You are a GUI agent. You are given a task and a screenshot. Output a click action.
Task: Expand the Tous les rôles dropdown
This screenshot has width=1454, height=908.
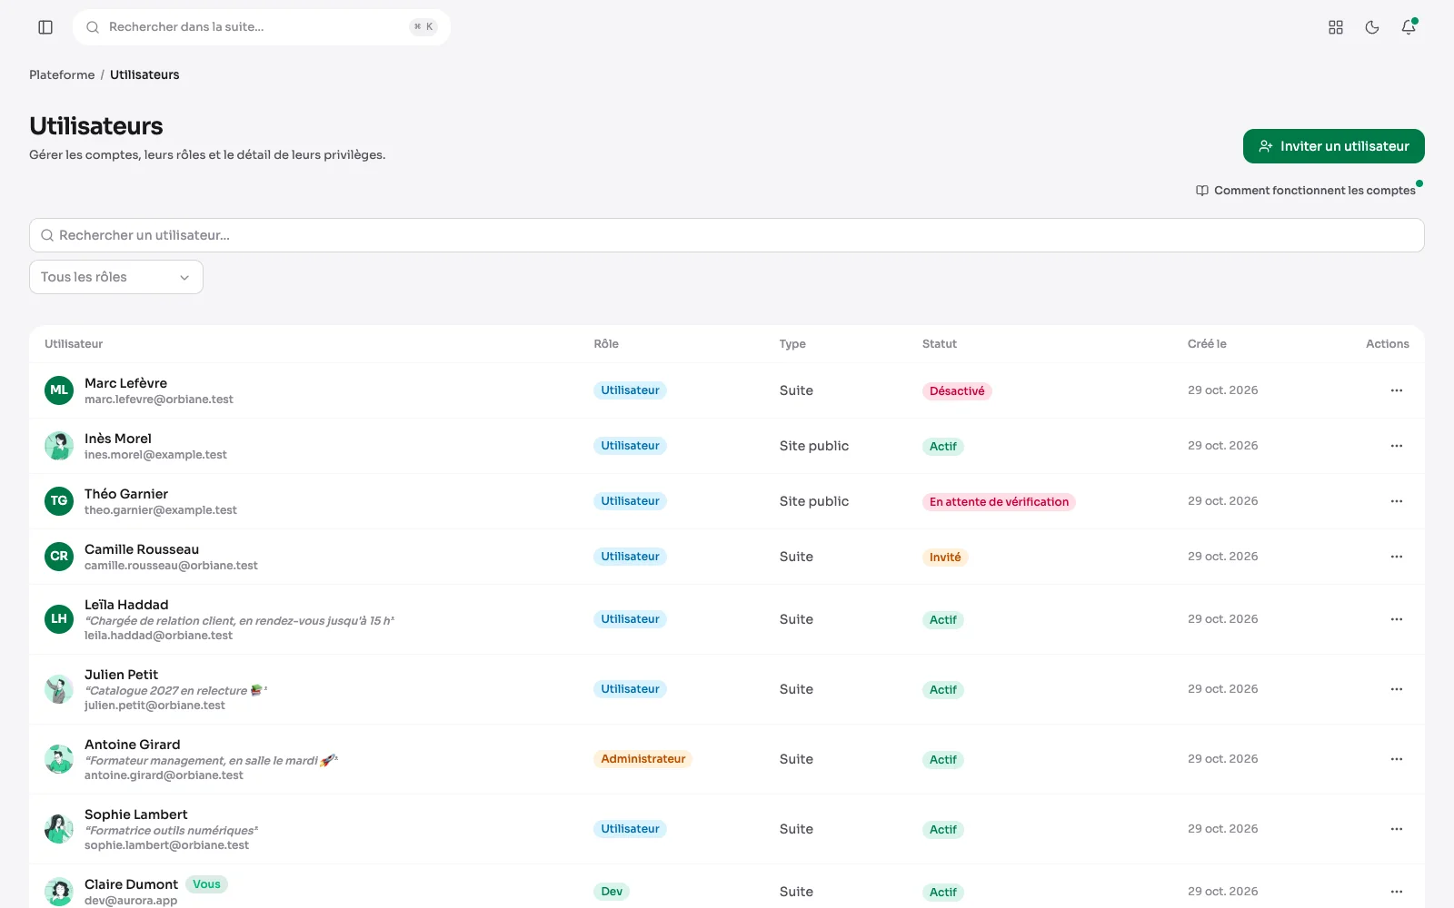116,277
